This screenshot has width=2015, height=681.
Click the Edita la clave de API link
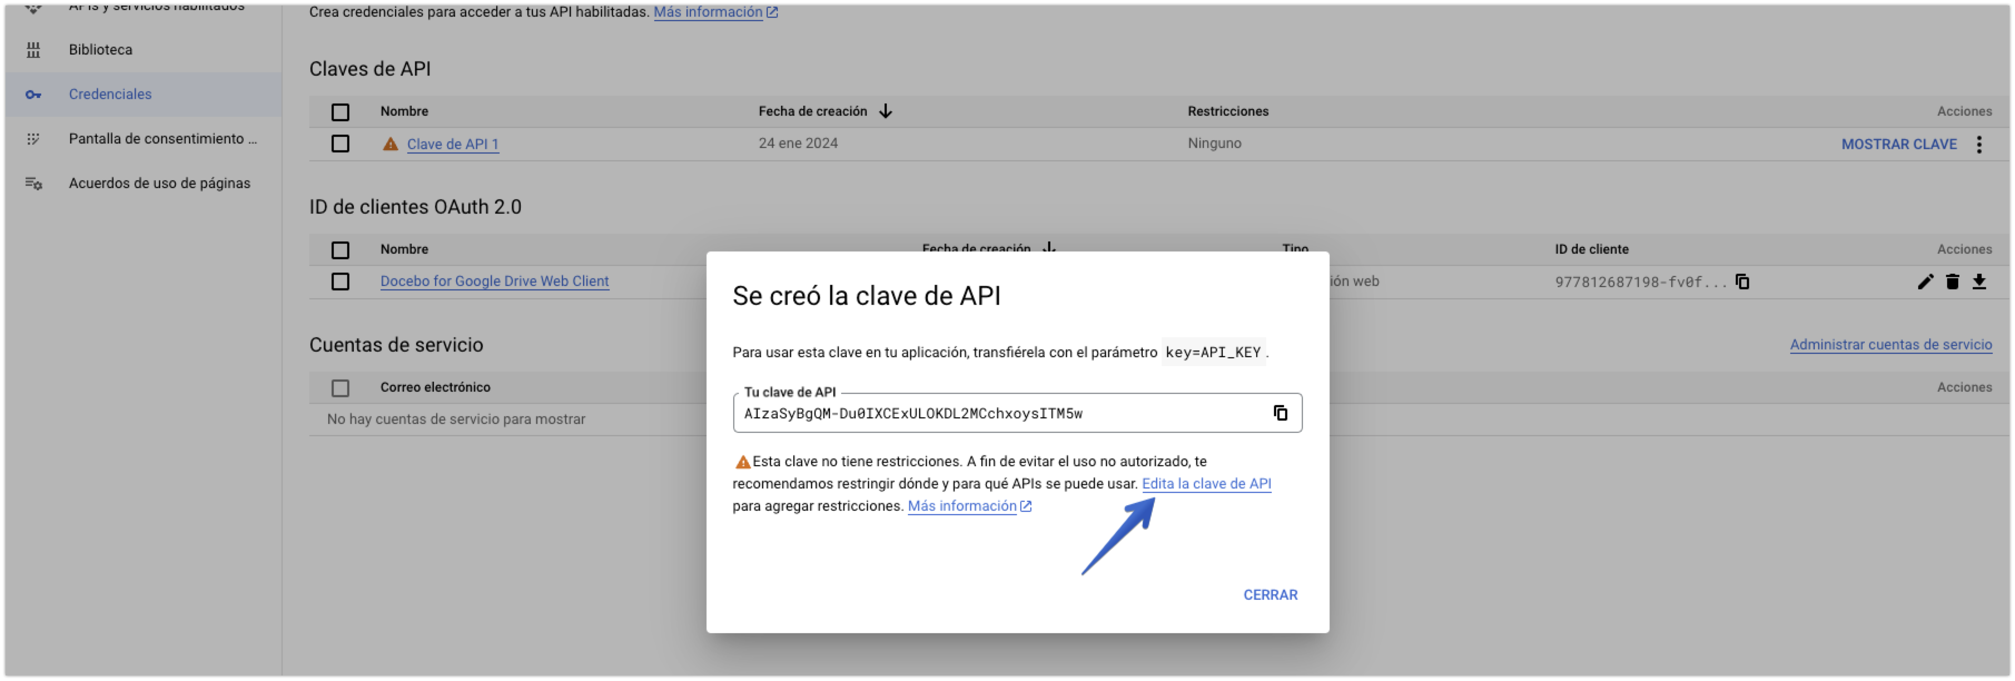coord(1206,484)
